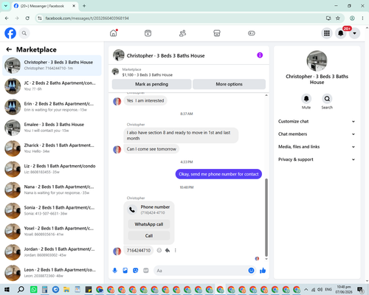The height and width of the screenshot is (295, 369).
Task: Open browser three-dot menu
Action: (362, 18)
